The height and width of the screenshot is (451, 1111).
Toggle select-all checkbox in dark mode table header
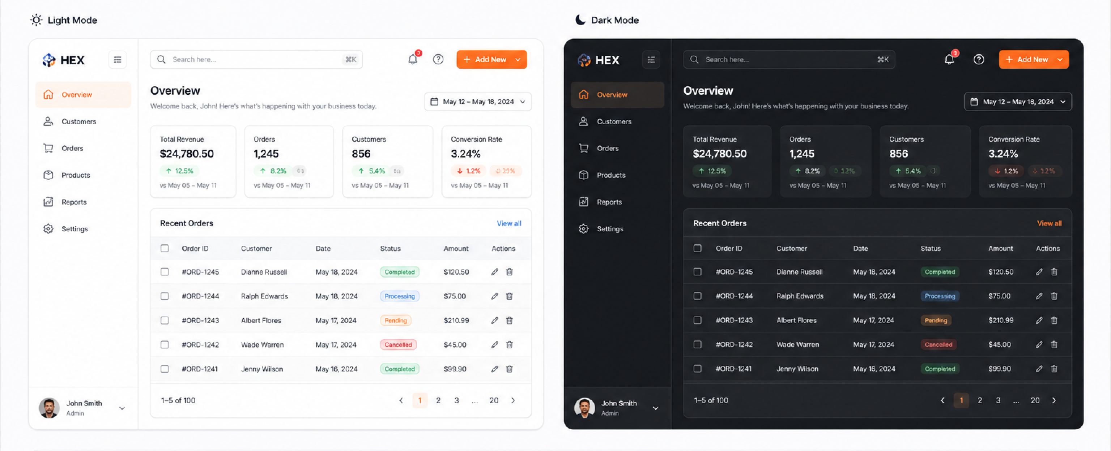[697, 248]
